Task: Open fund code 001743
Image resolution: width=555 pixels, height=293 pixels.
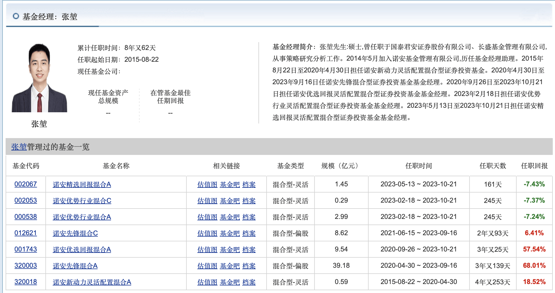Action: coord(26,249)
